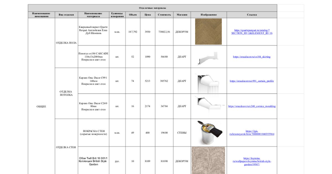Follow the c991_curtain_profile link
The width and height of the screenshot is (332, 174).
[252, 81]
